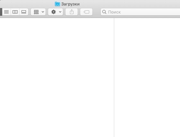
Task: Open the item grouping dropdown
Action: 38,12
